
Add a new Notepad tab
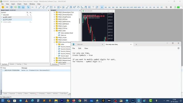click(x=136, y=44)
